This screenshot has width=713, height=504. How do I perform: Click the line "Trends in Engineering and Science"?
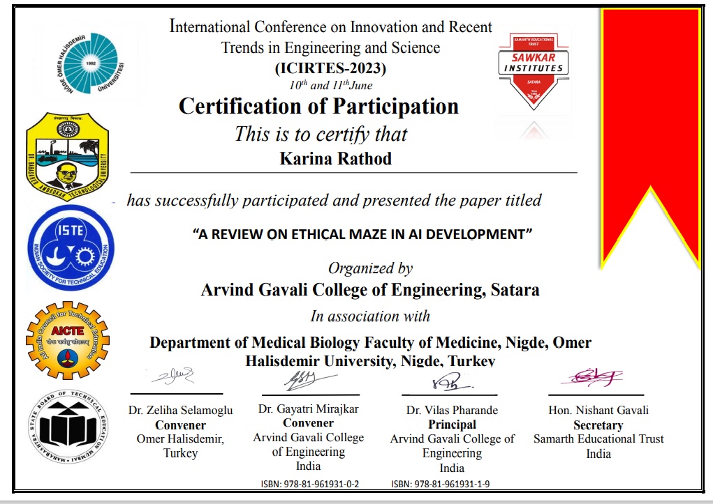point(330,47)
